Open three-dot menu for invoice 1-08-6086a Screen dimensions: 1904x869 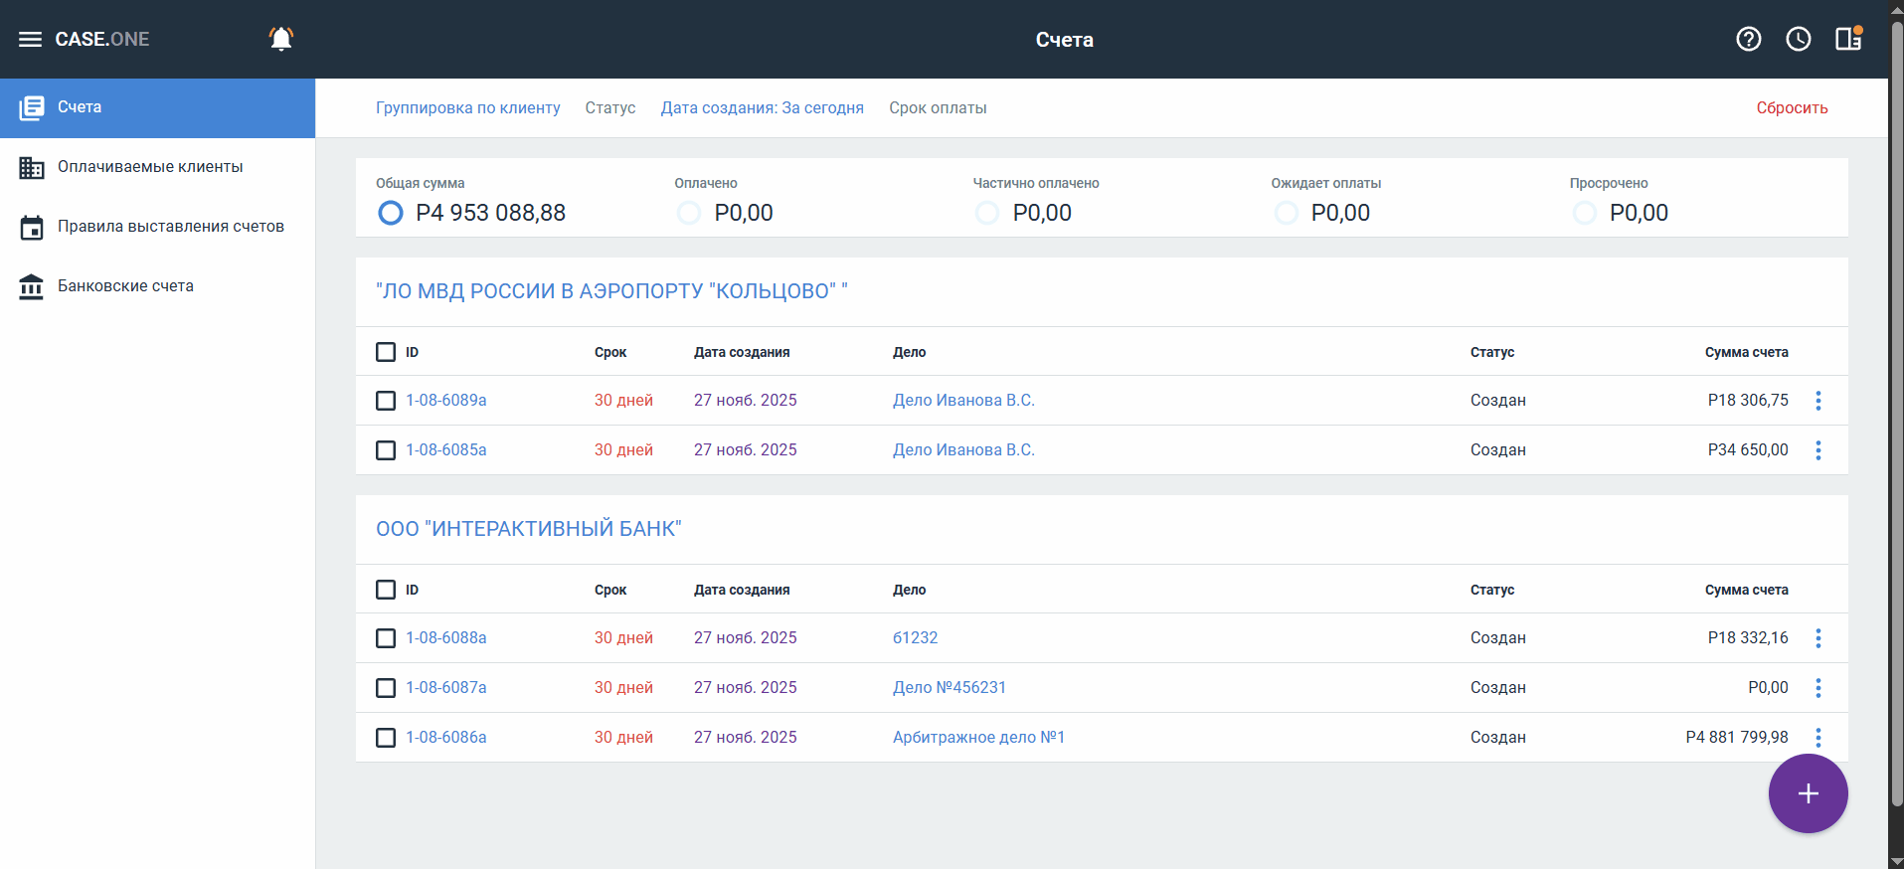(x=1818, y=738)
